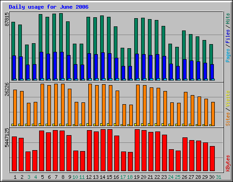Click day label 19 on x-axis
This screenshot has width=233, height=182.
click(x=137, y=177)
